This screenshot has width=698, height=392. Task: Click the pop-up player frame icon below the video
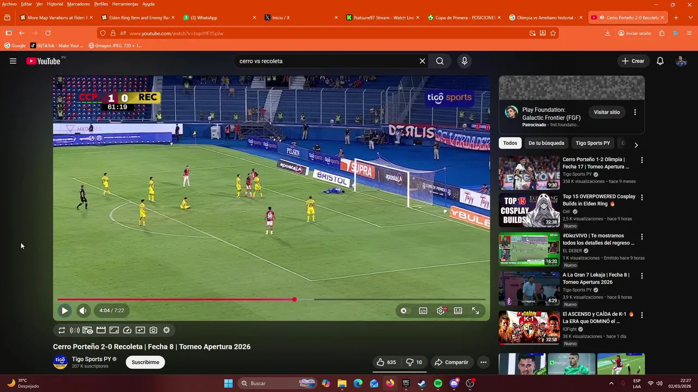pos(114,330)
